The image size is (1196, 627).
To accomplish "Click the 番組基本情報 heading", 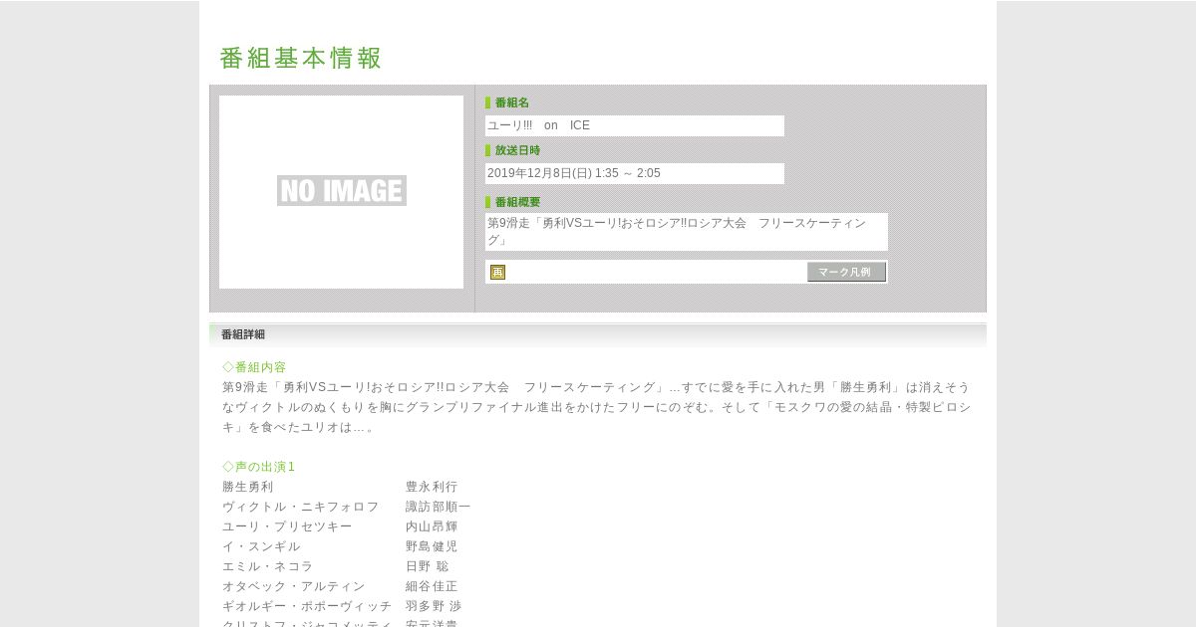I will pyautogui.click(x=301, y=58).
